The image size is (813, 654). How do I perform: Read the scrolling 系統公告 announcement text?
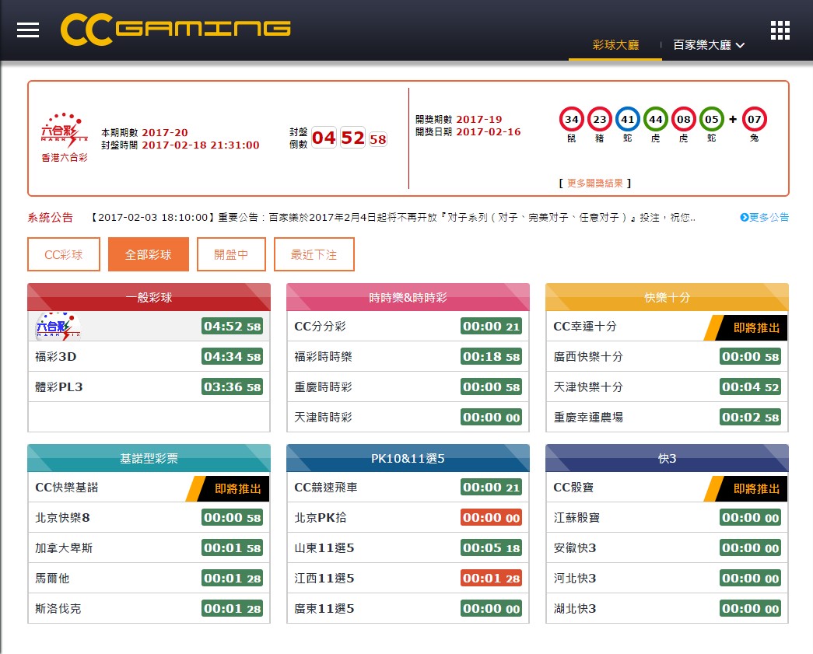(393, 218)
